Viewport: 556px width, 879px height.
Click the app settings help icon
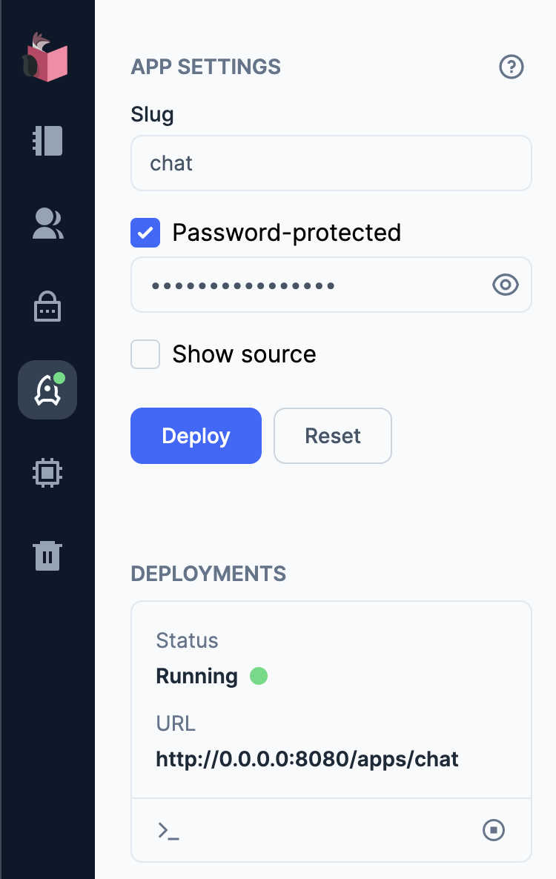click(x=512, y=67)
